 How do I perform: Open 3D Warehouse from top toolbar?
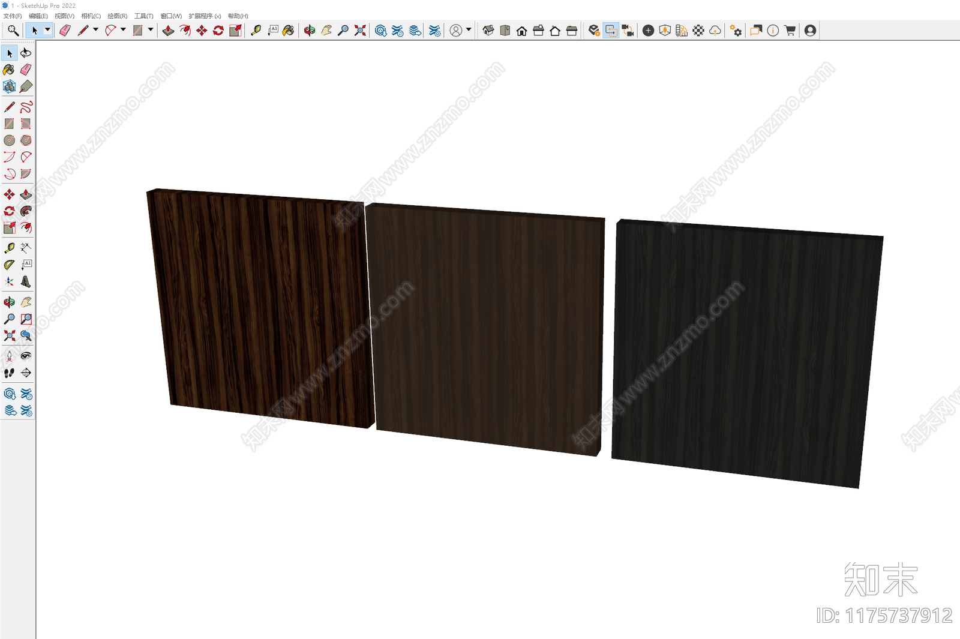pyautogui.click(x=380, y=30)
